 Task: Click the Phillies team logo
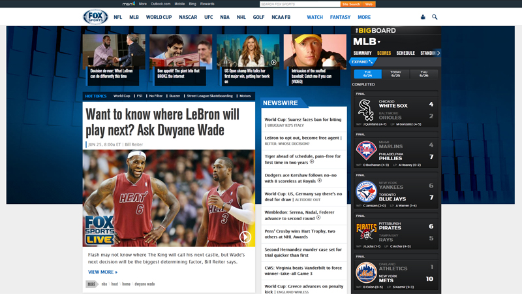[366, 151]
